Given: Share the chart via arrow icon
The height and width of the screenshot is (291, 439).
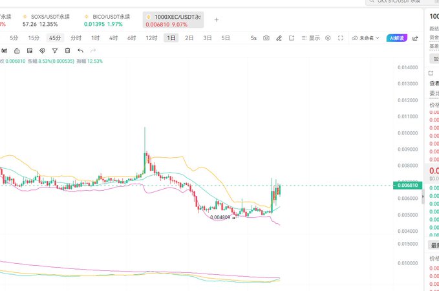Looking at the screenshot, I should point(415,38).
